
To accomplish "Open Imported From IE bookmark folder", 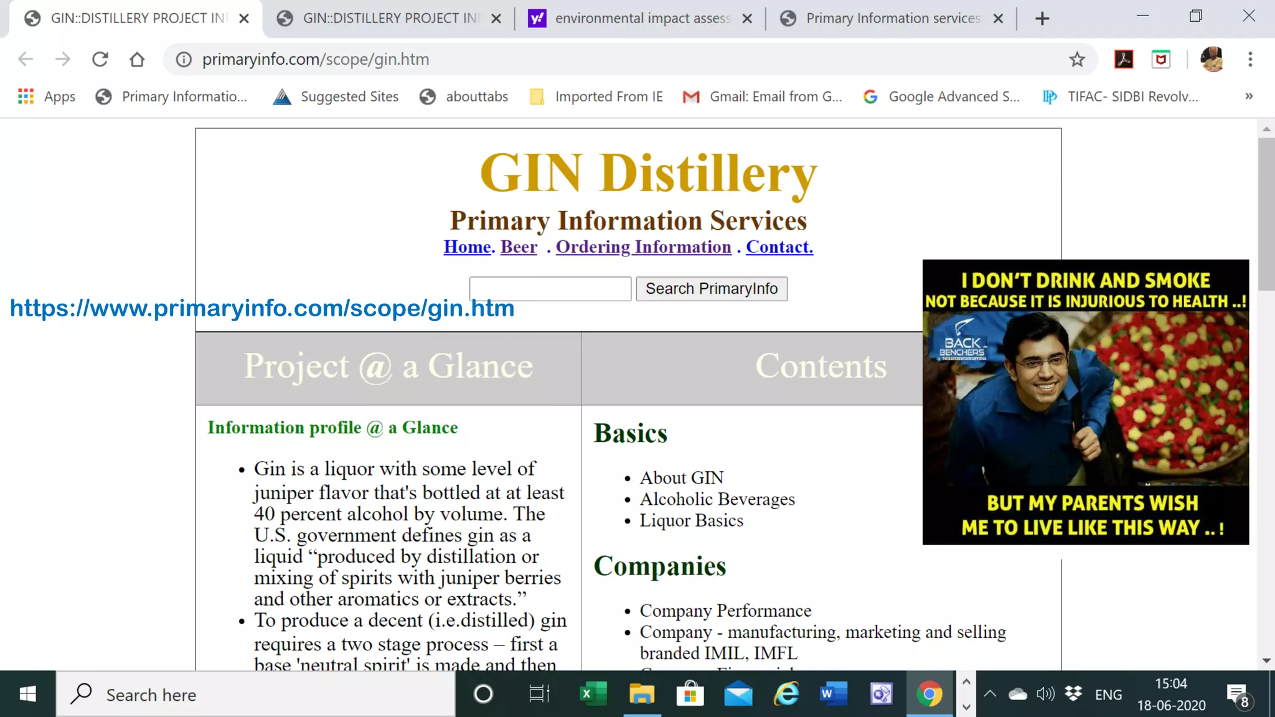I will [596, 96].
